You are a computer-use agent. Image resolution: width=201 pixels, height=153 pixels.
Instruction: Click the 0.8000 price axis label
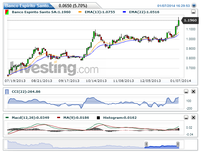click(x=191, y=58)
